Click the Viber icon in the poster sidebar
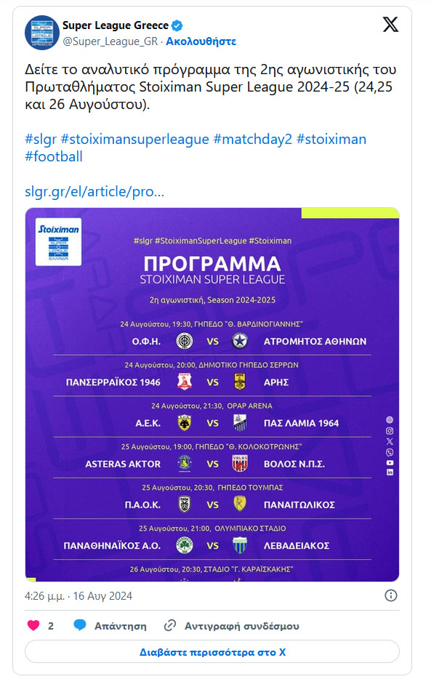 point(390,452)
